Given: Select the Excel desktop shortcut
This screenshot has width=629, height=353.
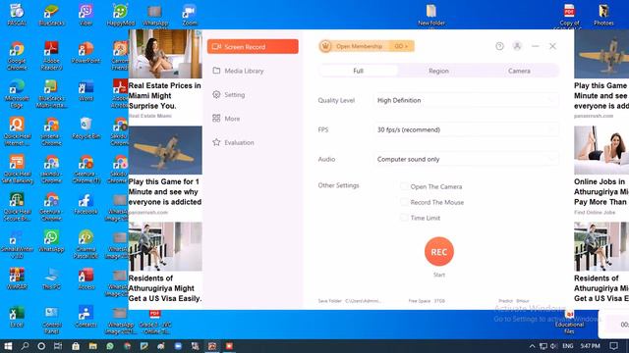Looking at the screenshot, I should (17, 316).
